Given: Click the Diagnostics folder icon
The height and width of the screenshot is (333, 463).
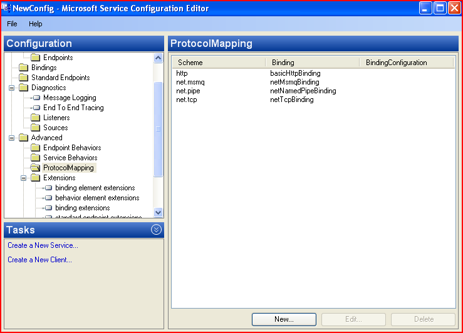Looking at the screenshot, I should [x=23, y=88].
